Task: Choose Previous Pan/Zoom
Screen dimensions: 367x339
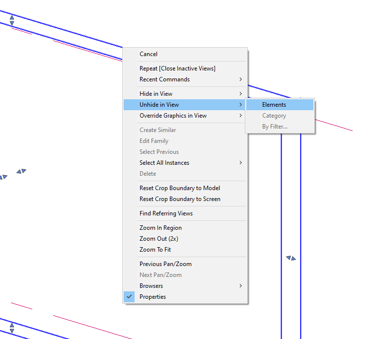Action: point(185,264)
